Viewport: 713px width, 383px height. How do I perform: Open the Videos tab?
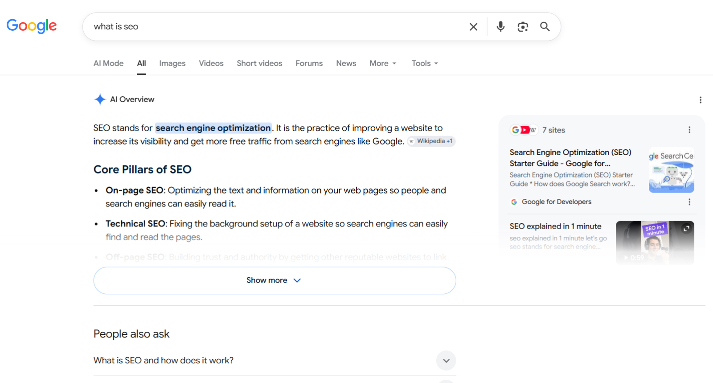(x=211, y=63)
